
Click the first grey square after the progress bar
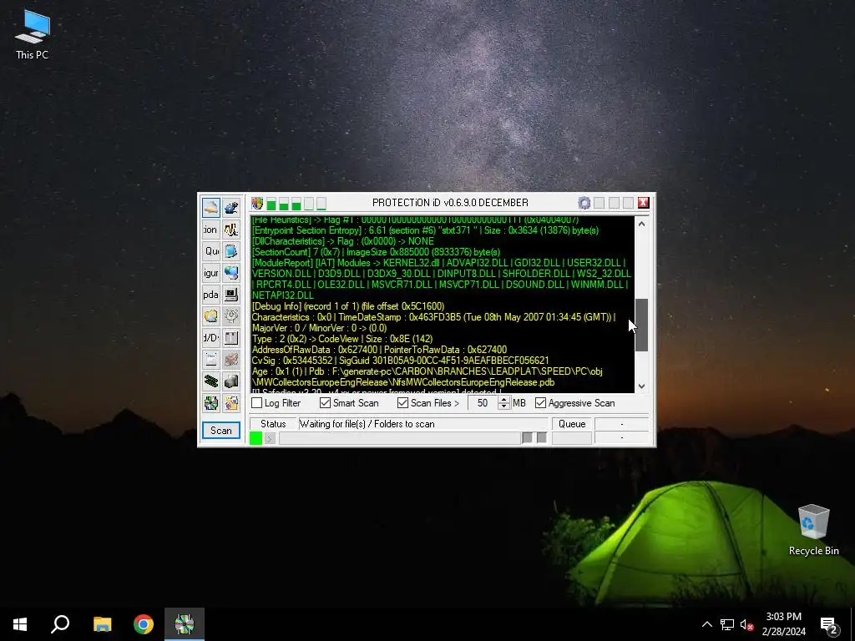[x=528, y=437]
